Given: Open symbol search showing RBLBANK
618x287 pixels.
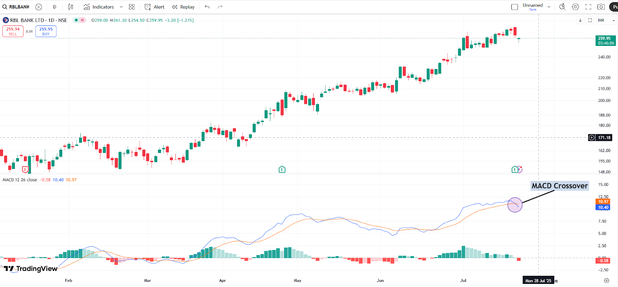Looking at the screenshot, I should (16, 7).
